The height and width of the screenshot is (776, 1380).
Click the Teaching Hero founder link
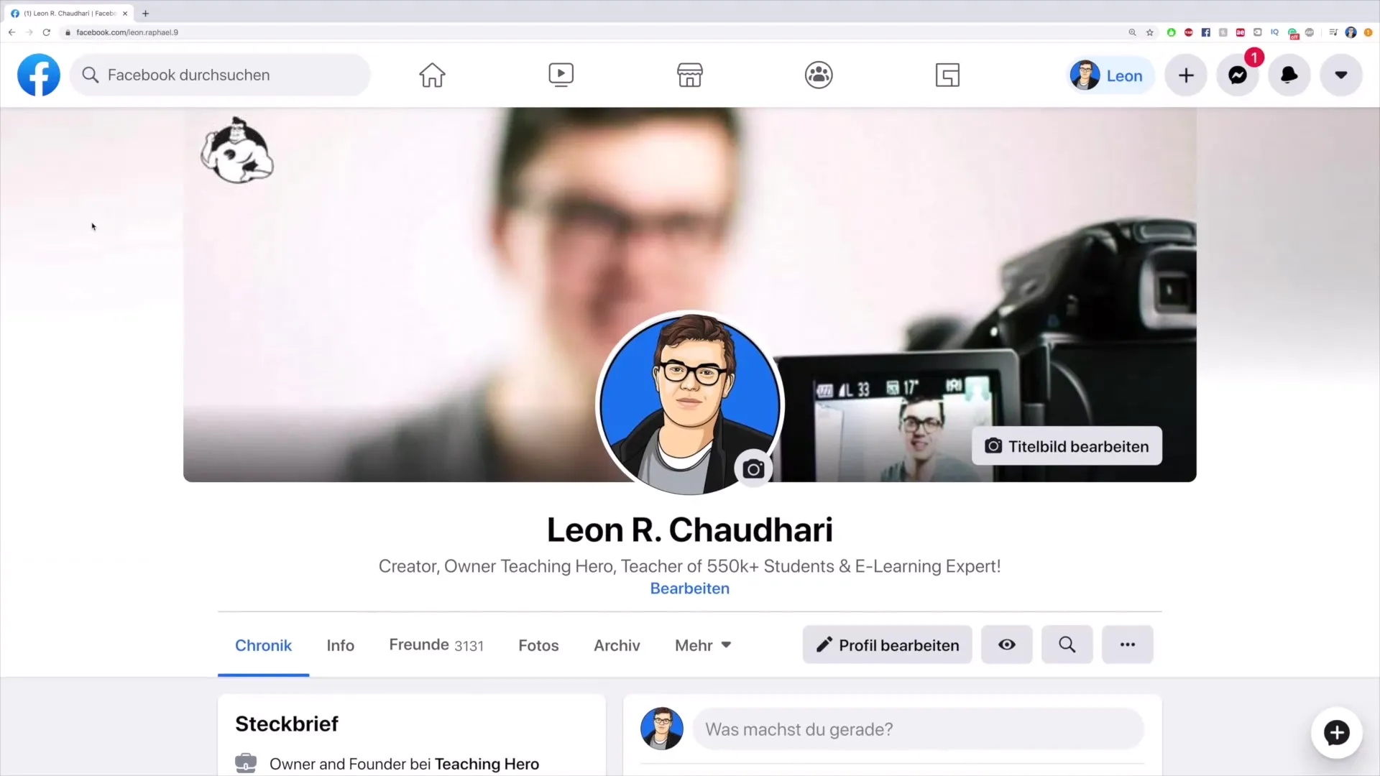point(487,764)
